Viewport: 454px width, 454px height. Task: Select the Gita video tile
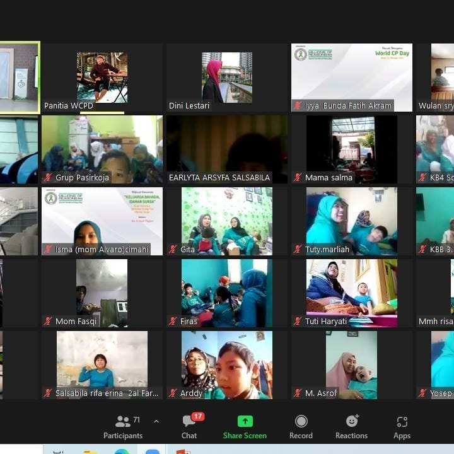227,221
